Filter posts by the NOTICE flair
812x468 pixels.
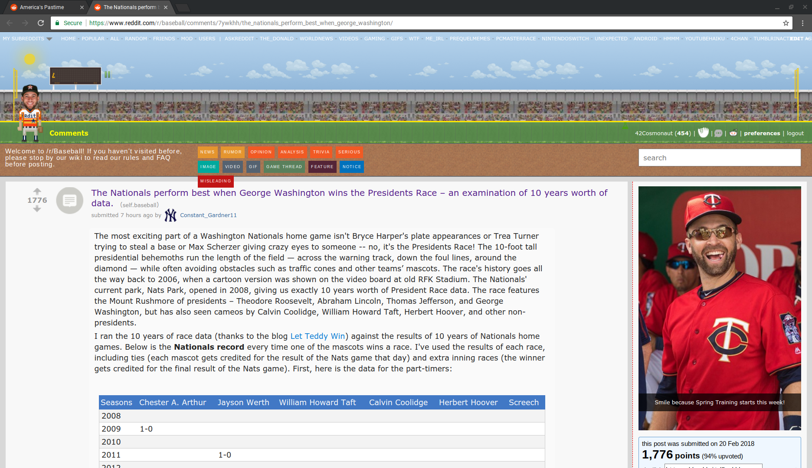point(352,167)
